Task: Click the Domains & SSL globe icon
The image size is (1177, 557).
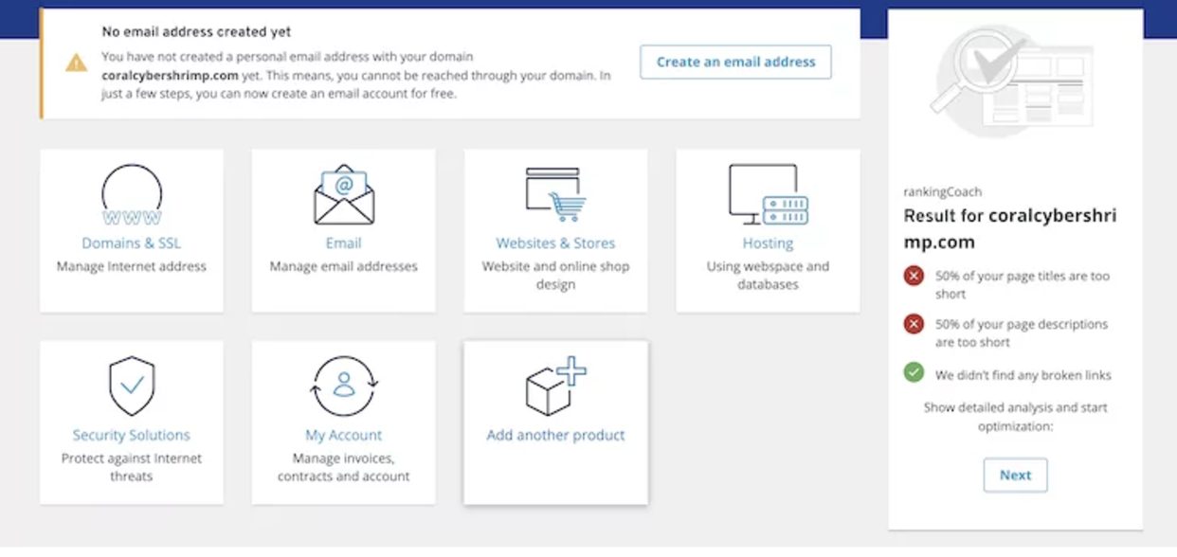Action: (x=131, y=192)
